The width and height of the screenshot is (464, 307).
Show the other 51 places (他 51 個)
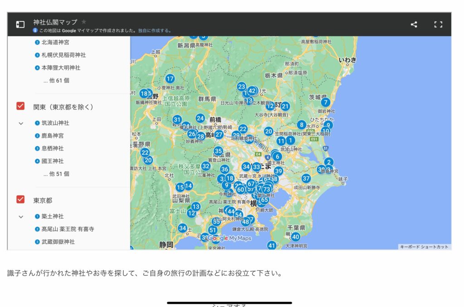click(x=56, y=174)
